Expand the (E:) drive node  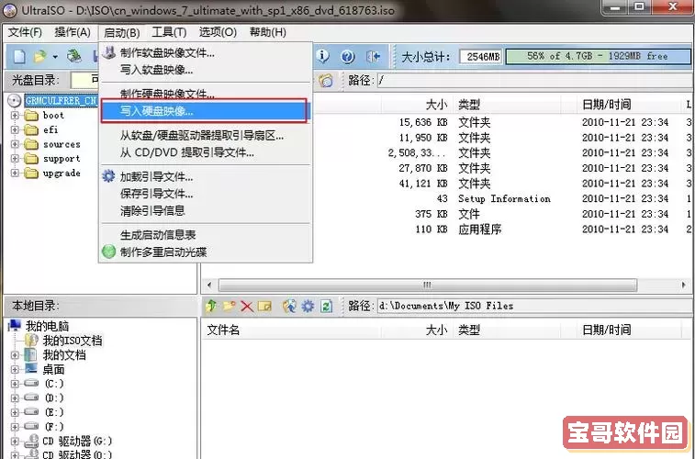(x=15, y=412)
